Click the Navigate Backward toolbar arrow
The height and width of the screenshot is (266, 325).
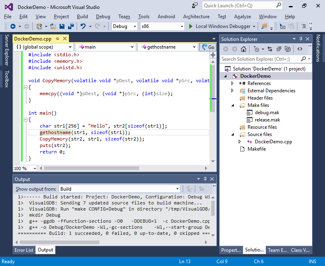(x=13, y=26)
